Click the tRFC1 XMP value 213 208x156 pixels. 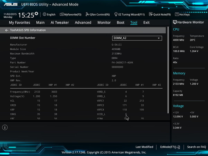(141, 101)
